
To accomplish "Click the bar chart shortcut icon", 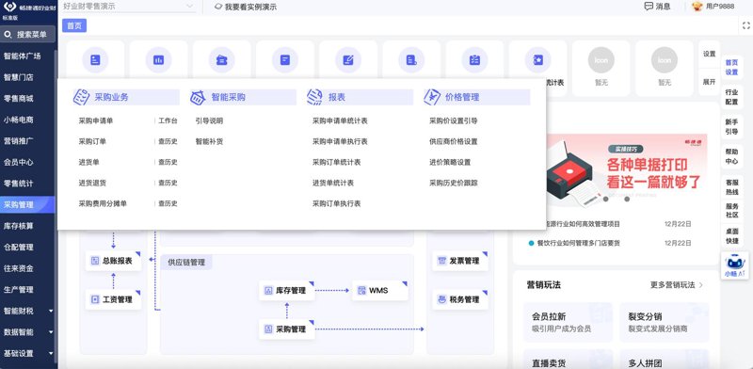I will [x=158, y=60].
